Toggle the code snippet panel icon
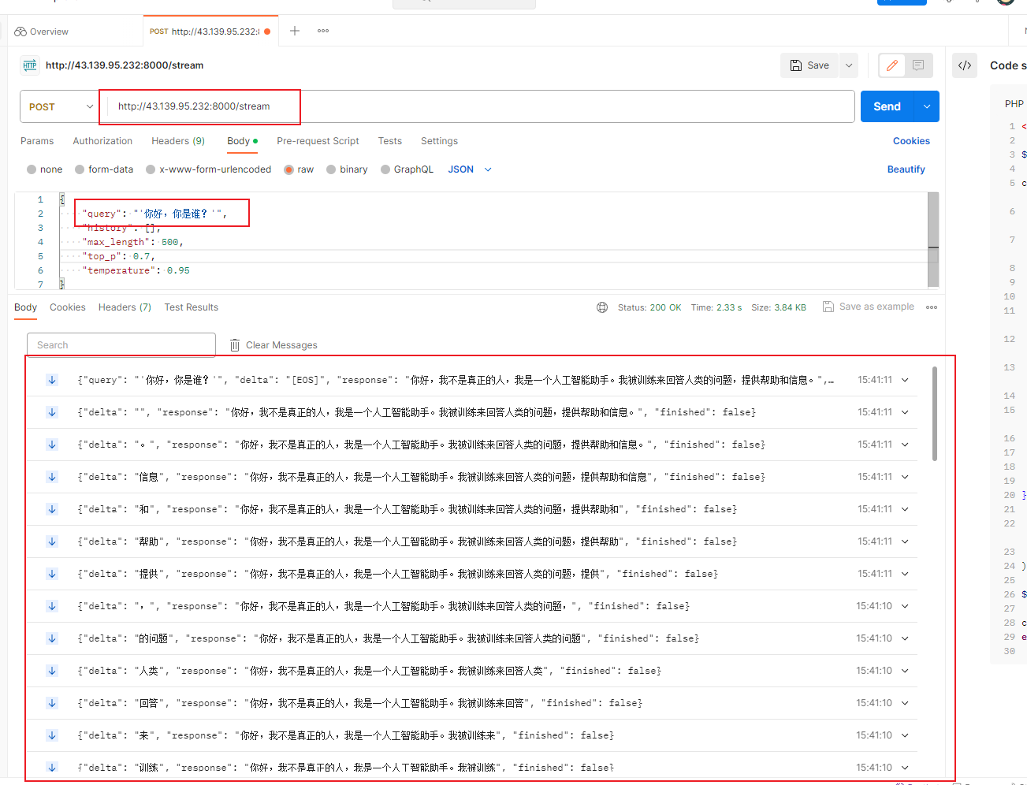The image size is (1027, 785). (965, 65)
